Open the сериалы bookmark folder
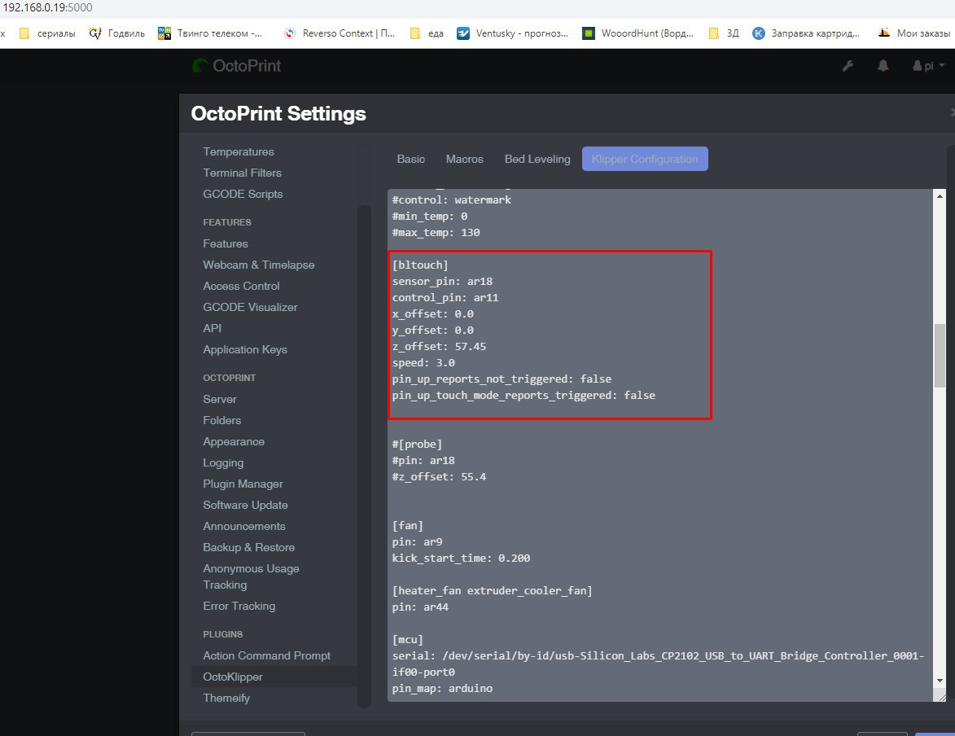 (x=47, y=33)
